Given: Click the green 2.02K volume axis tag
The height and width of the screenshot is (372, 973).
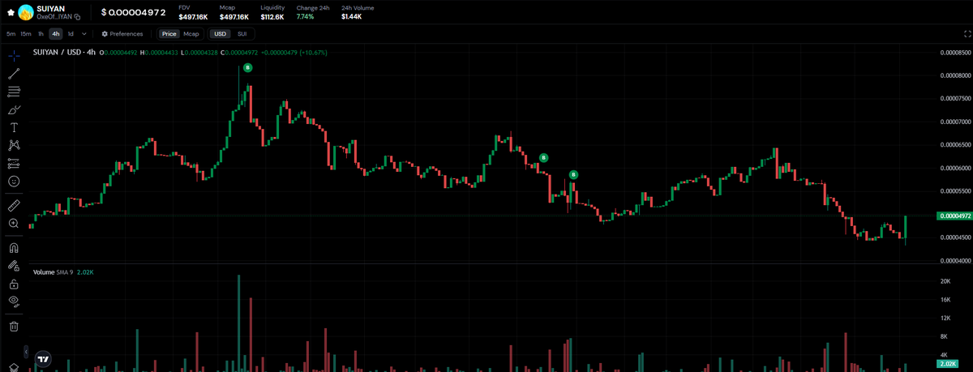Looking at the screenshot, I should pos(945,364).
